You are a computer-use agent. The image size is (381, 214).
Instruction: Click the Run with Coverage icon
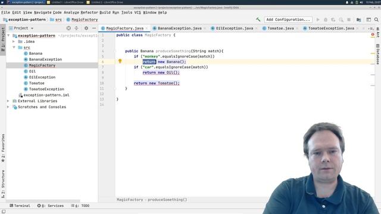click(x=333, y=20)
